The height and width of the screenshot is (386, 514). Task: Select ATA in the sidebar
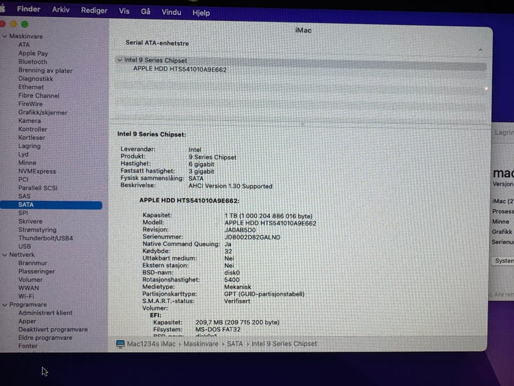24,44
